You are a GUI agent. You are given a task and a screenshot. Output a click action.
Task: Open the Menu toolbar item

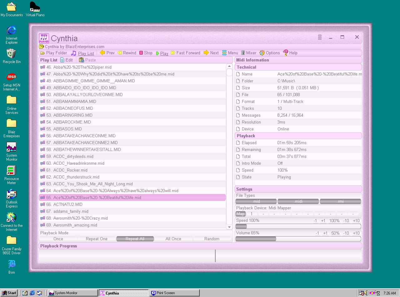click(230, 53)
